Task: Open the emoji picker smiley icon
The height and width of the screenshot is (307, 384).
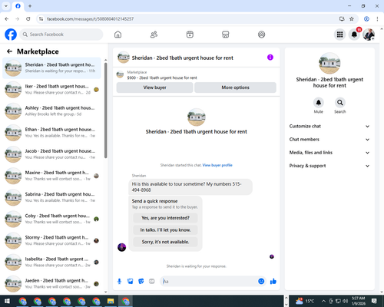Action: pyautogui.click(x=261, y=282)
